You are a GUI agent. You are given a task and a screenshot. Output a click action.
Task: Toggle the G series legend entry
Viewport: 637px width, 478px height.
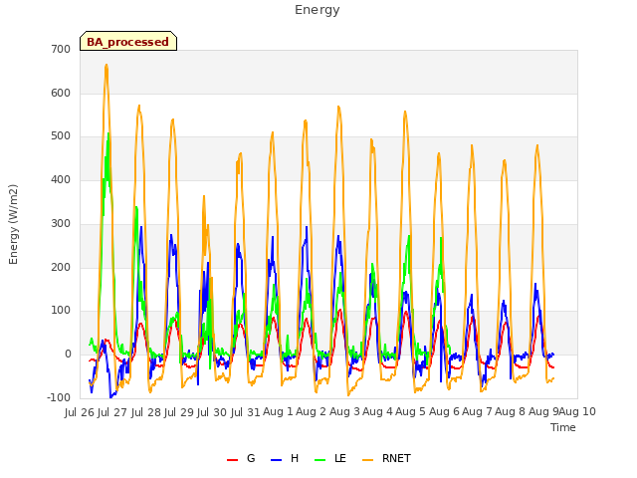241,459
